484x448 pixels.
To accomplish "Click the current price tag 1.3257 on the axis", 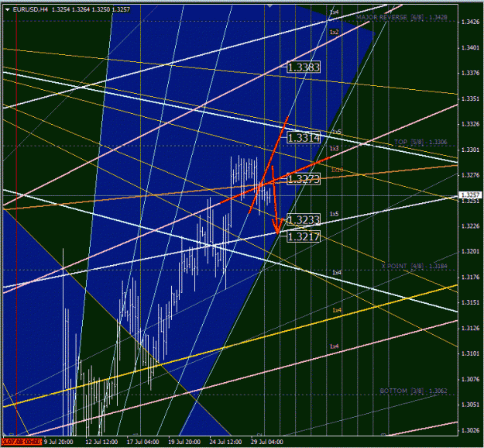I will pos(470,195).
